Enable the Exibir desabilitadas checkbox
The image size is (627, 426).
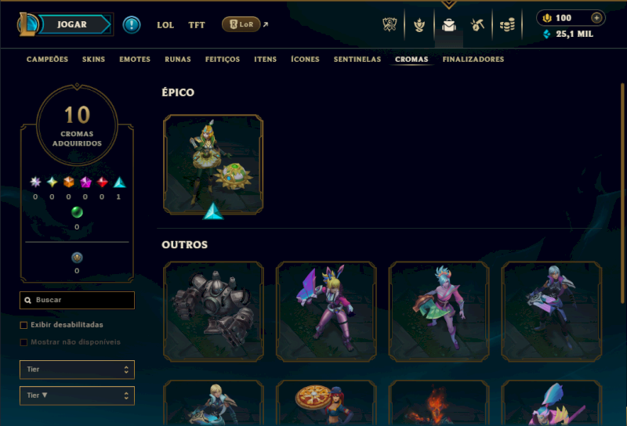point(24,325)
